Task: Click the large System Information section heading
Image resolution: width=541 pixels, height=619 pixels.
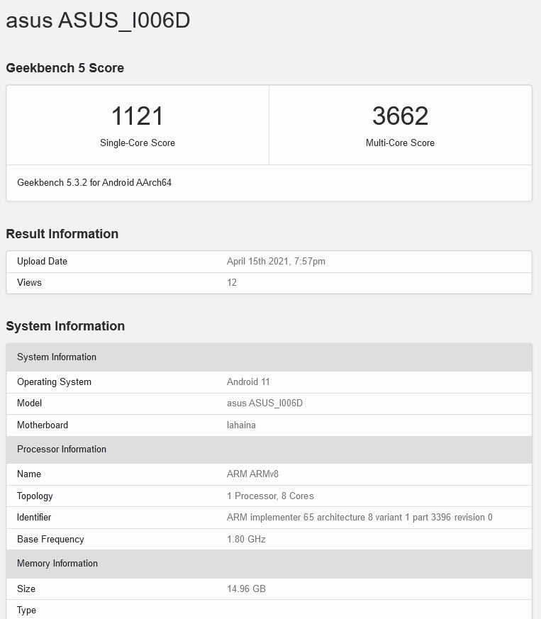Action: pos(65,326)
